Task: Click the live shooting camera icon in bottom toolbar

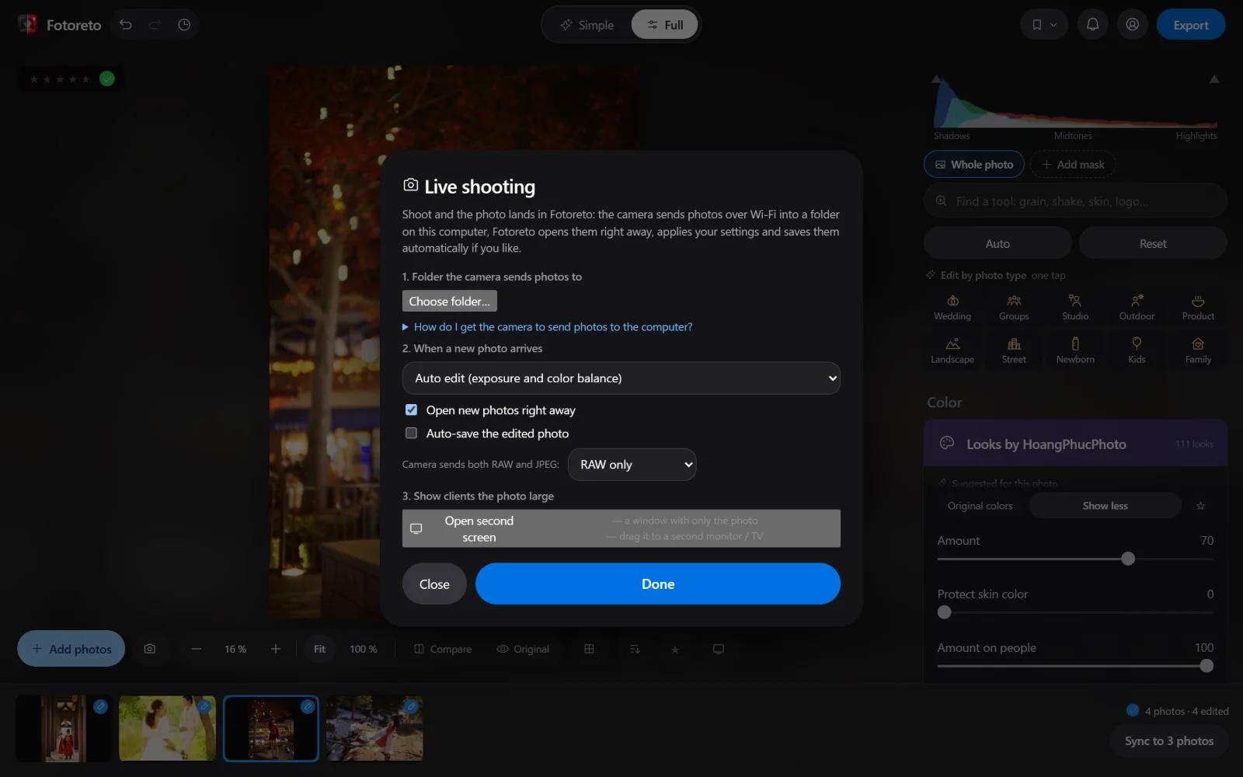Action: pyautogui.click(x=150, y=649)
